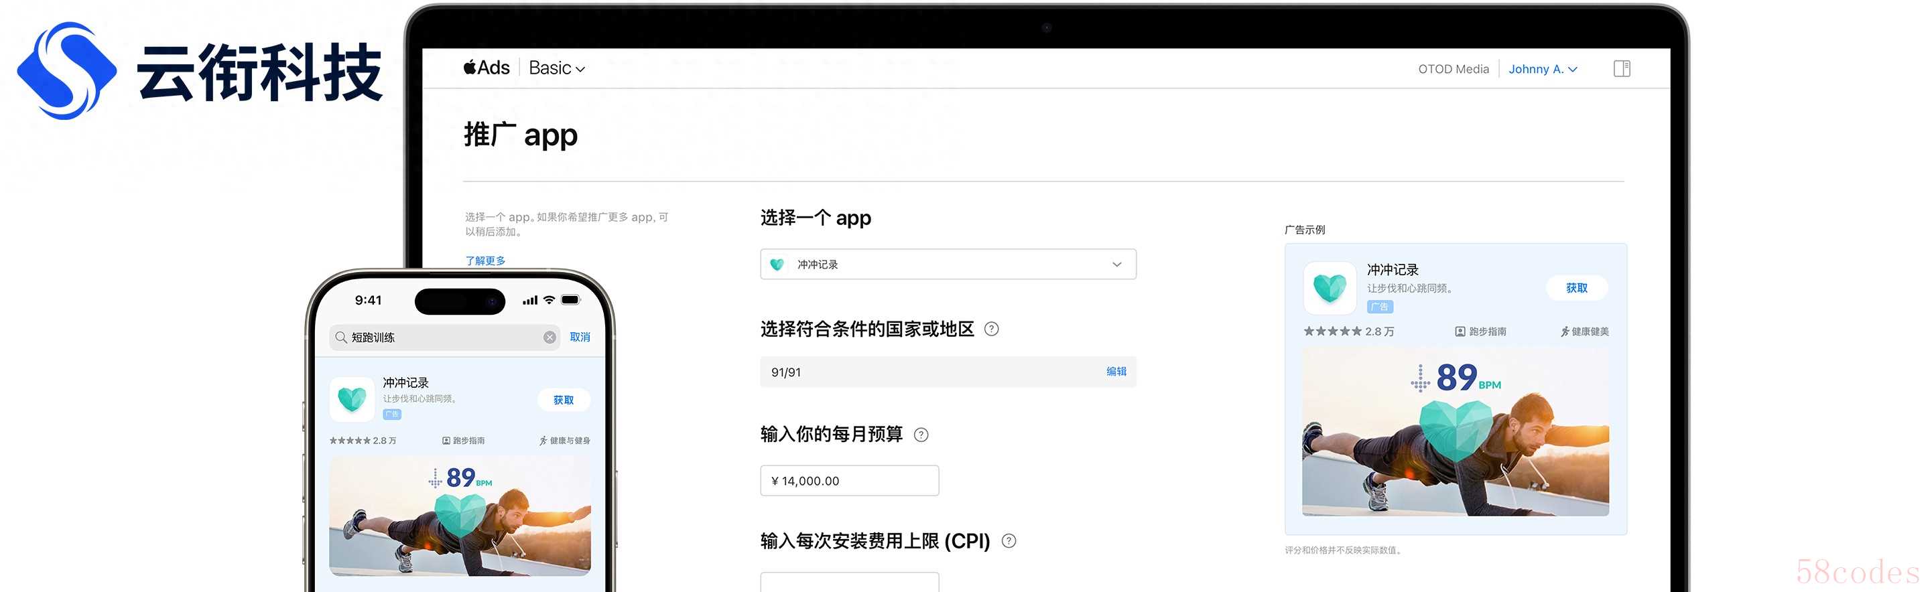Click Wi-Fi icon in iPhone status bar
Viewport: 1930px width, 592px height.
coord(550,300)
